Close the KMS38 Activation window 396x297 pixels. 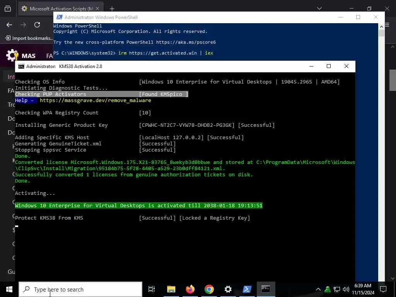346,66
